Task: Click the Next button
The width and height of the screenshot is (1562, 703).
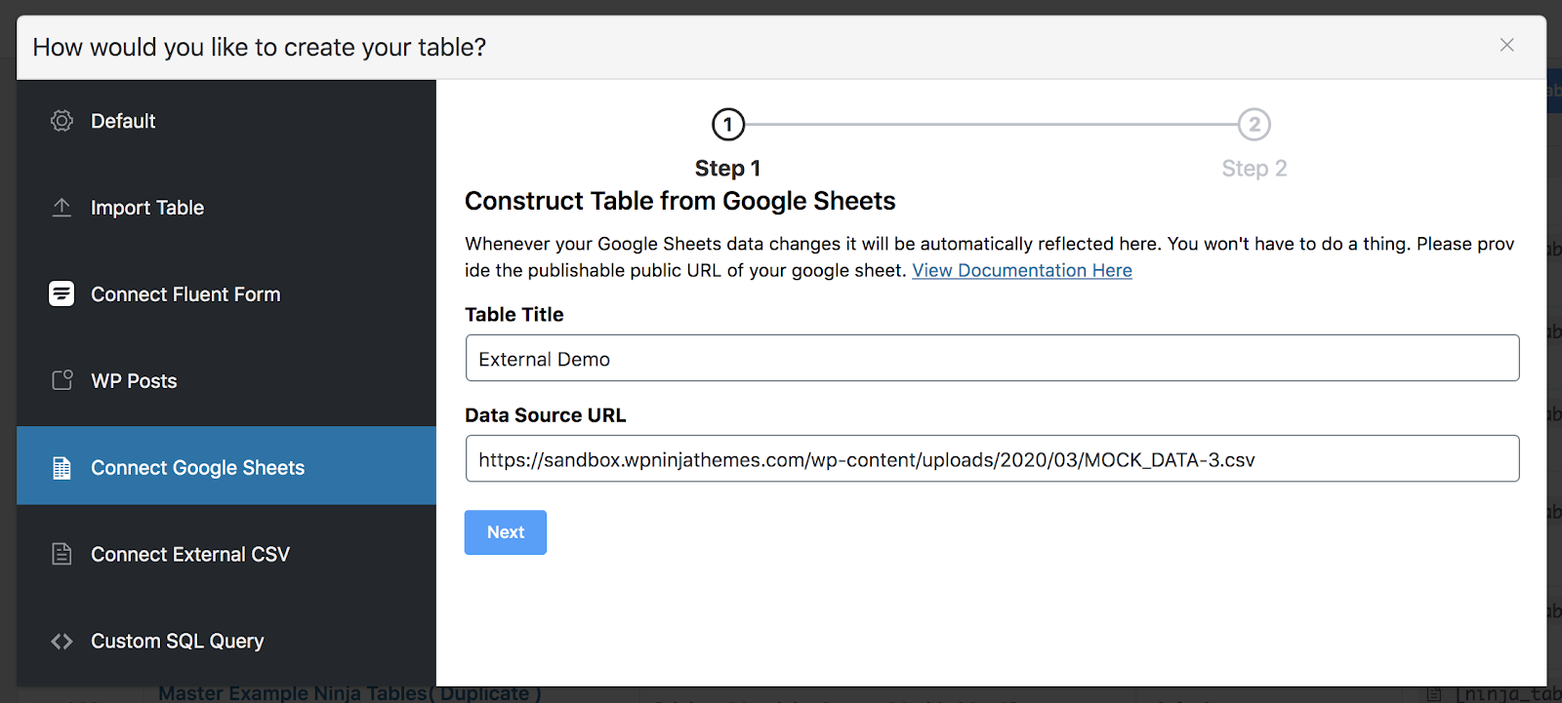Action: coord(506,532)
